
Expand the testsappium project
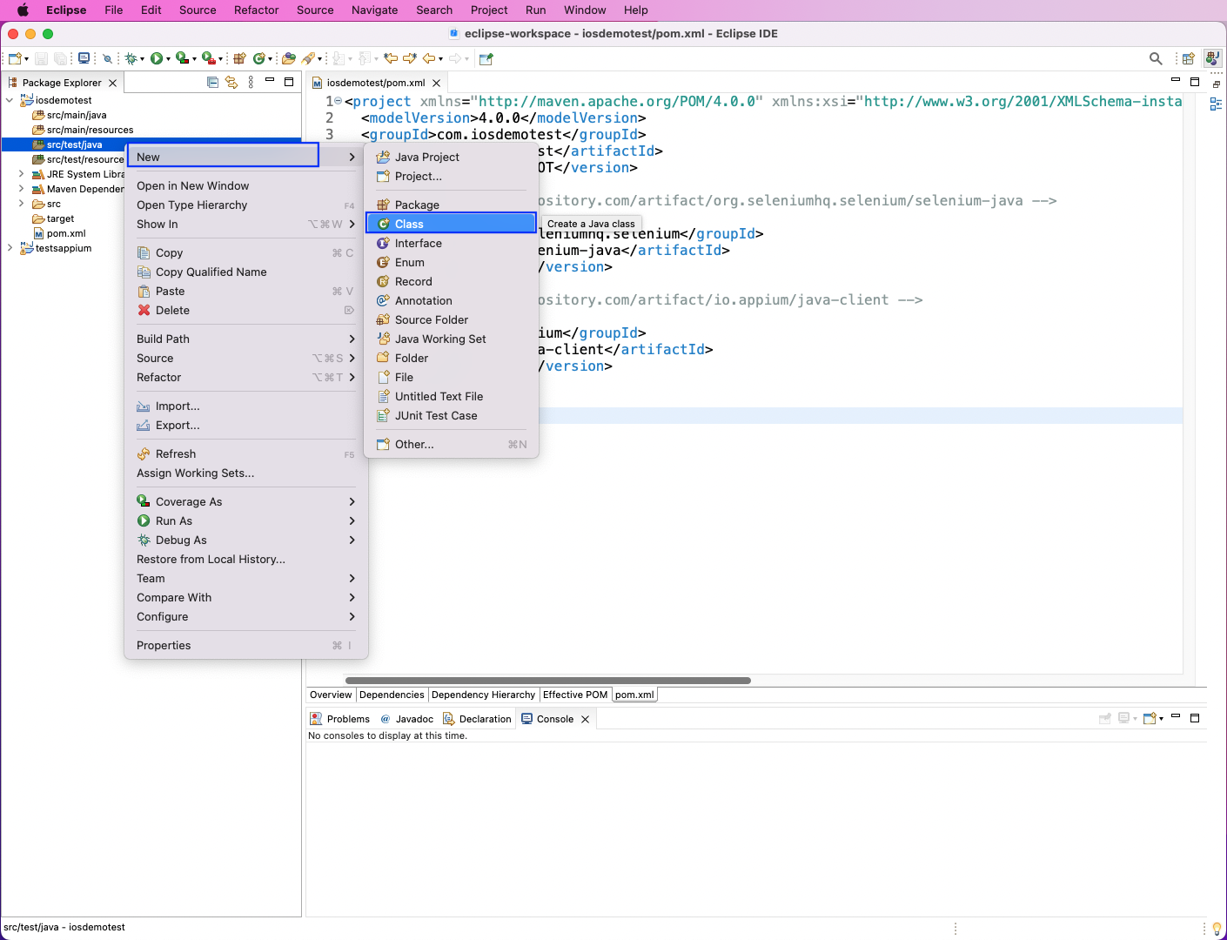pos(10,248)
